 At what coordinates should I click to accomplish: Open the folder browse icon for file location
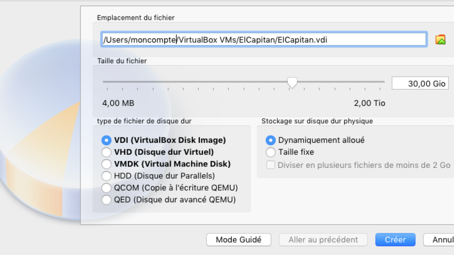point(440,40)
